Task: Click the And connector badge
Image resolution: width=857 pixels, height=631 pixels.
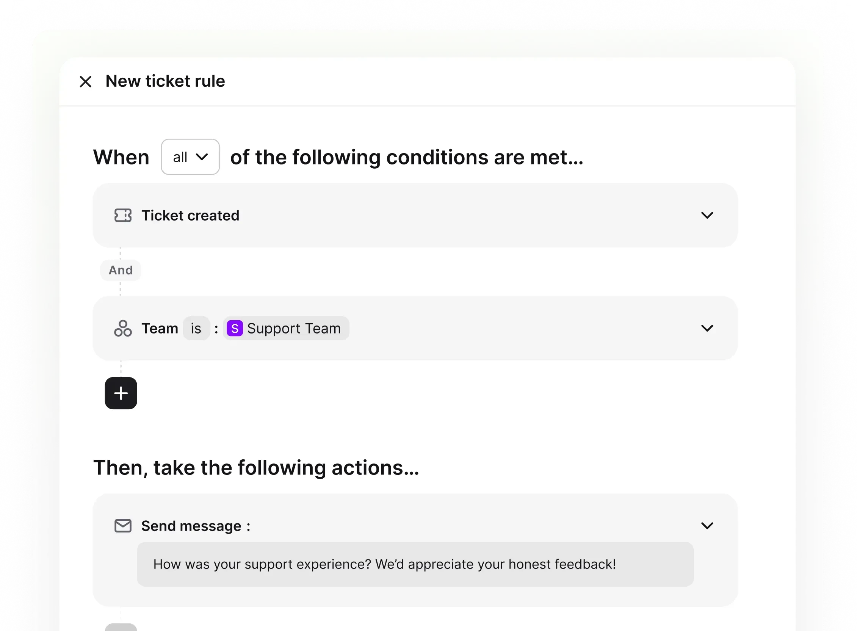Action: (120, 270)
